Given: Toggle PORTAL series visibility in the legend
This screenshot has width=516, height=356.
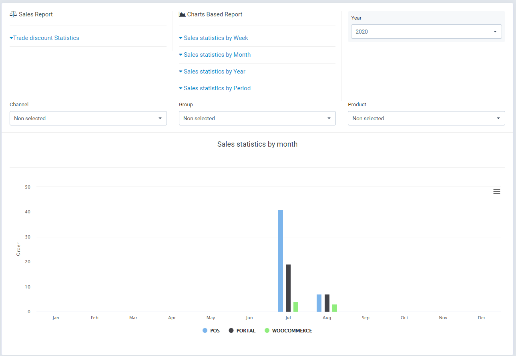Looking at the screenshot, I should 242,330.
